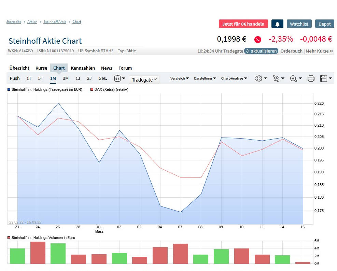This screenshot has height=271, width=337.
Task: Select the 3J timeframe
Action: pyautogui.click(x=89, y=78)
